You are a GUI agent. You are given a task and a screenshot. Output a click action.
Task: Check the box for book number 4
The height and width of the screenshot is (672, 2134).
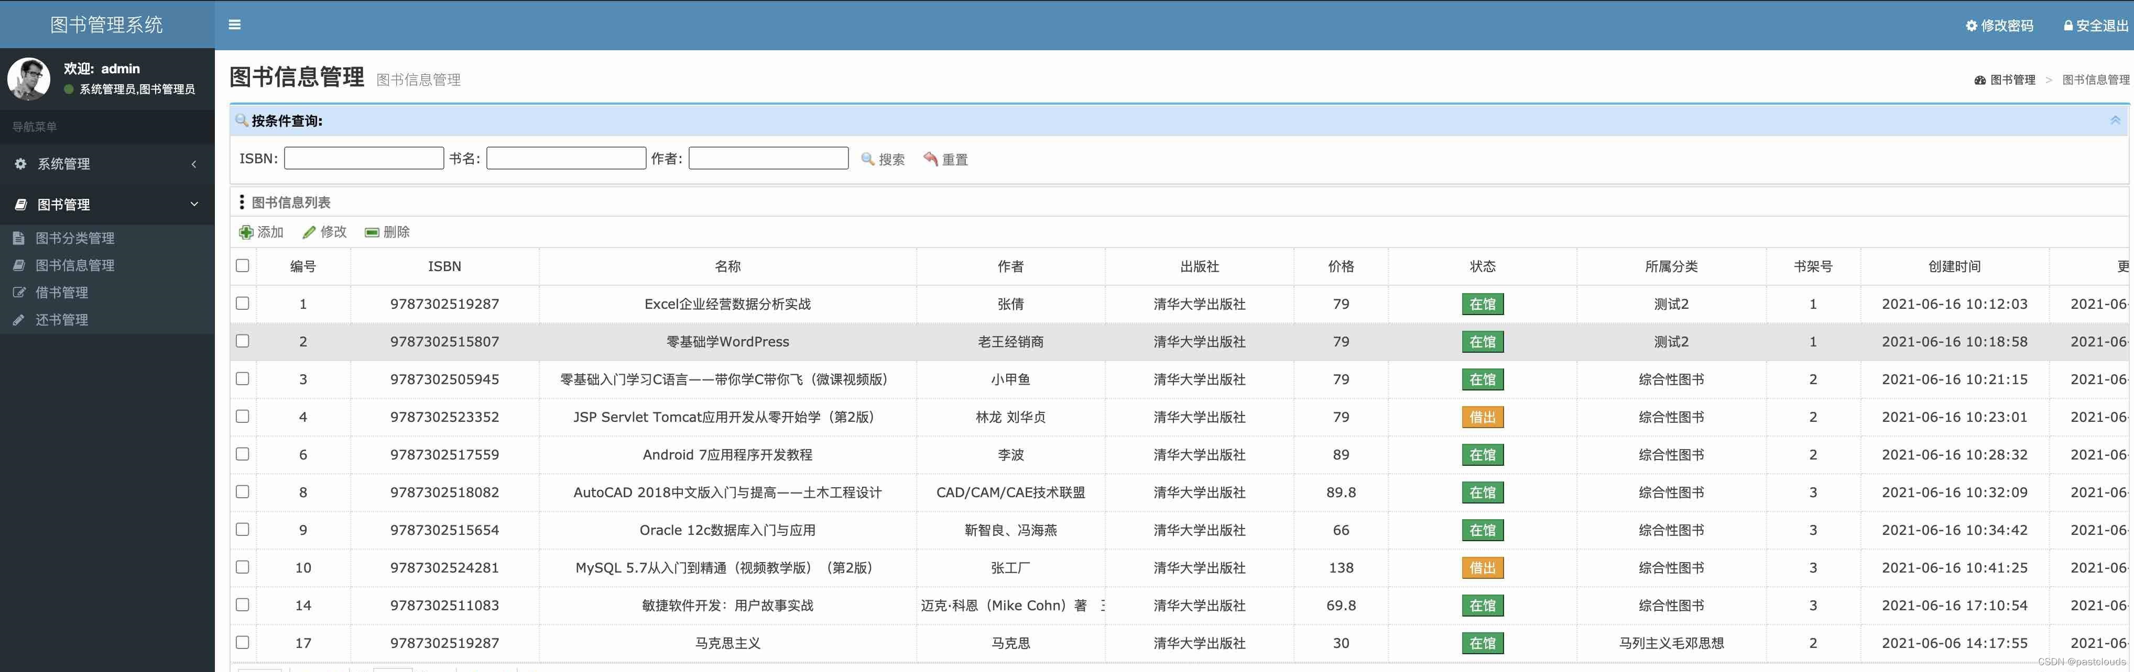[x=242, y=416]
